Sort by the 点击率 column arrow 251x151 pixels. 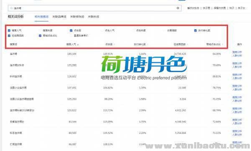(x=114, y=44)
